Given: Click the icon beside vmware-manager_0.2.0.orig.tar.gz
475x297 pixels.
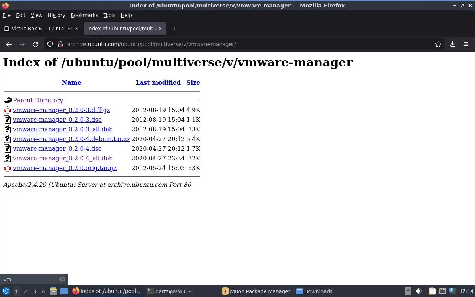Looking at the screenshot, I should [x=8, y=168].
